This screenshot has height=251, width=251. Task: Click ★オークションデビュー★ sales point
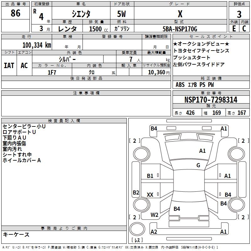click(201, 44)
